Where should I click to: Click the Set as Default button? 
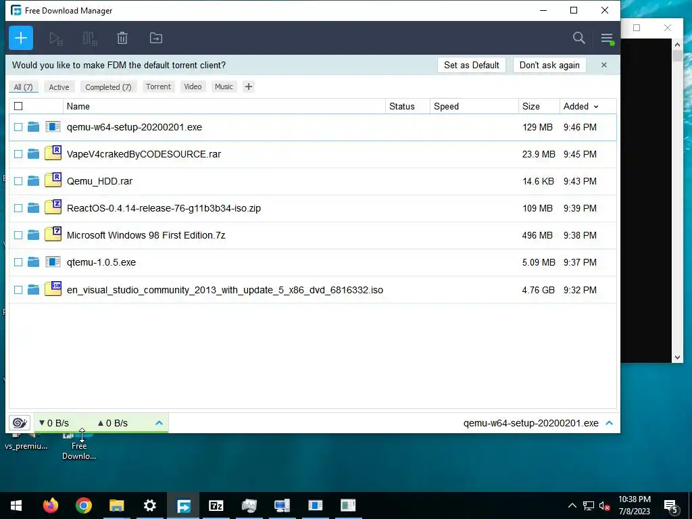click(x=471, y=65)
